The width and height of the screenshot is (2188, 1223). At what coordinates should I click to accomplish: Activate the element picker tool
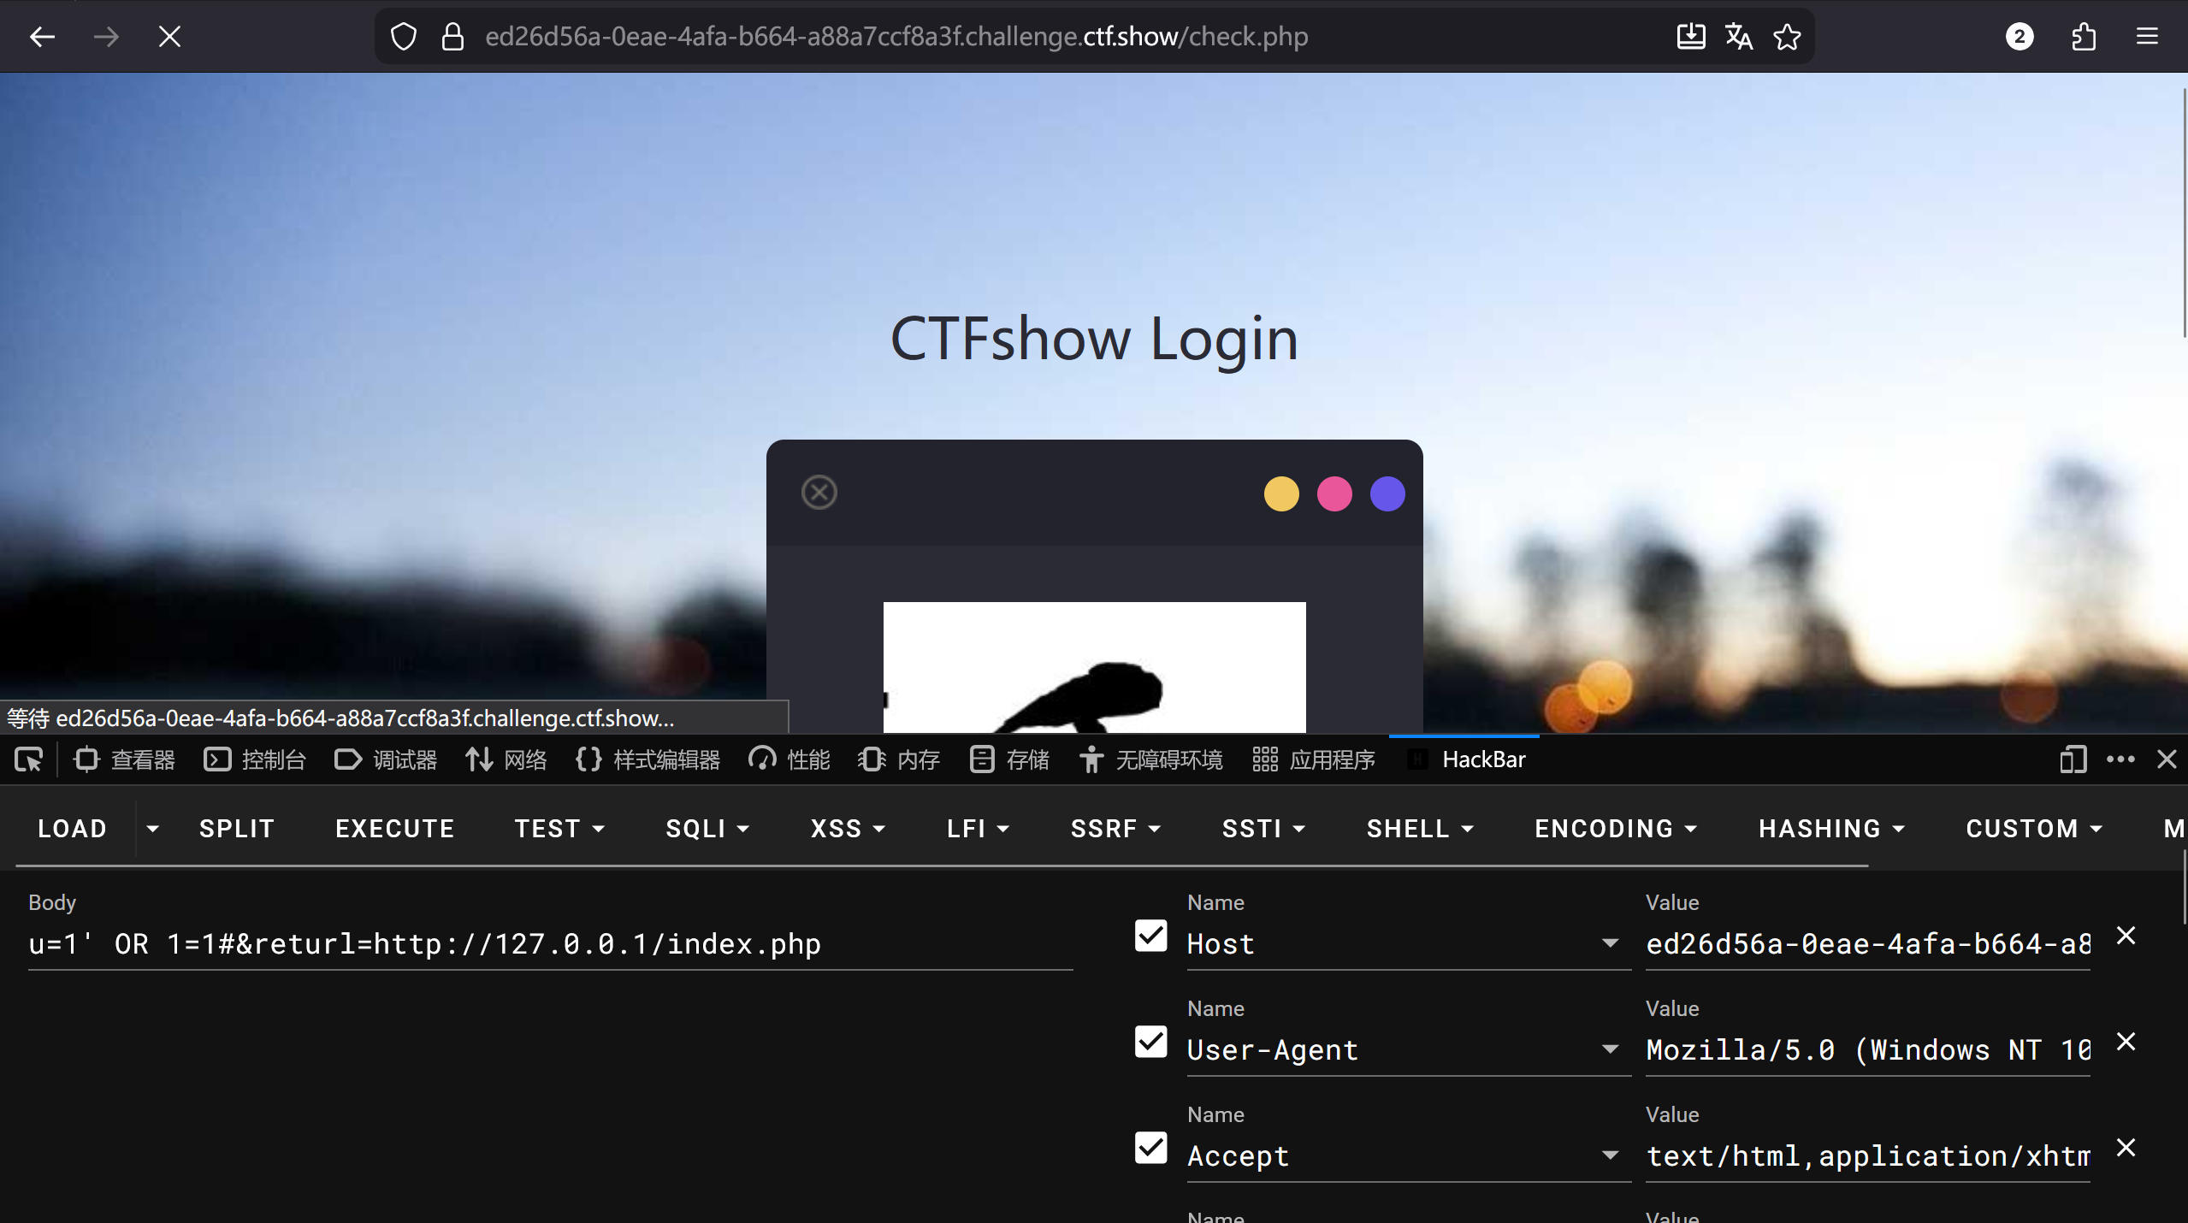coord(28,759)
